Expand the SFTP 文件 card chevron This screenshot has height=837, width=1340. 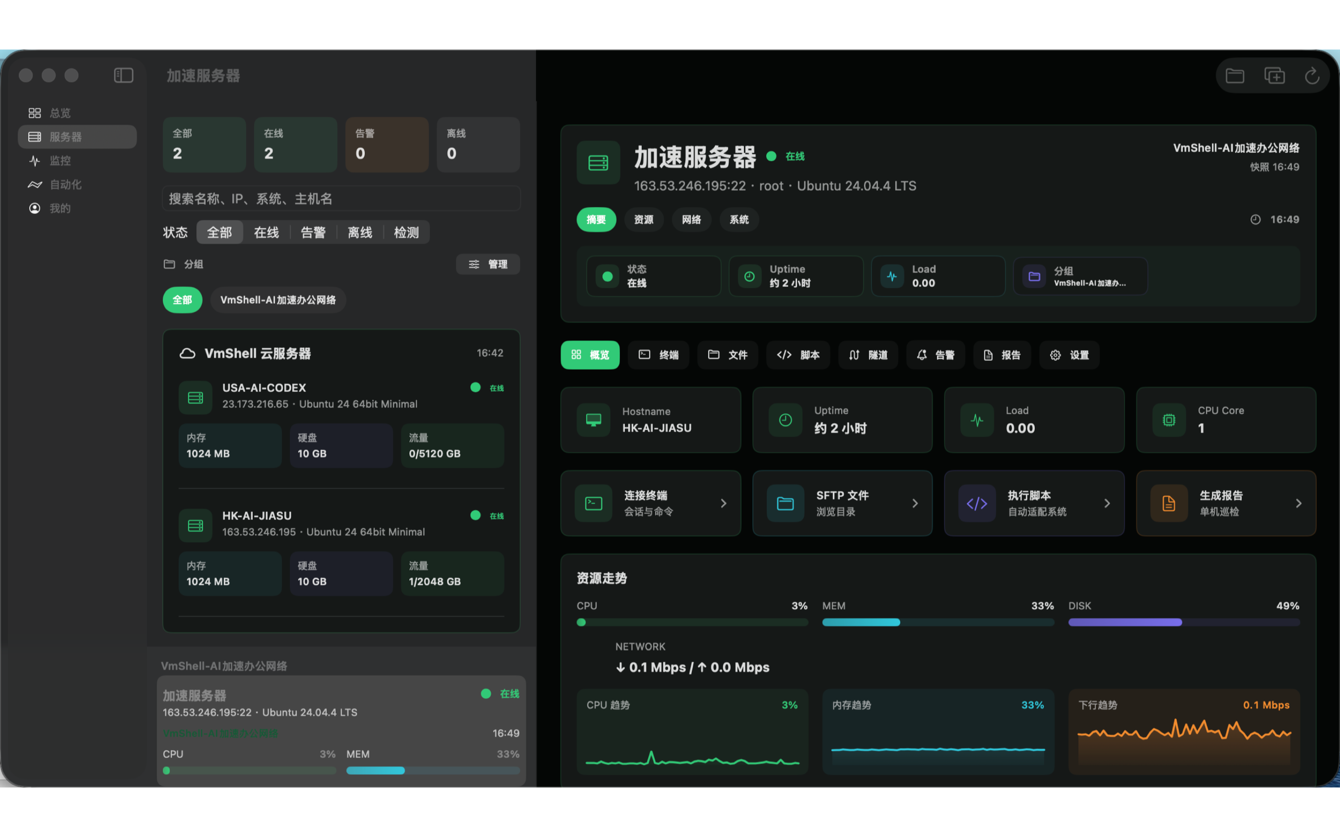pyautogui.click(x=915, y=503)
